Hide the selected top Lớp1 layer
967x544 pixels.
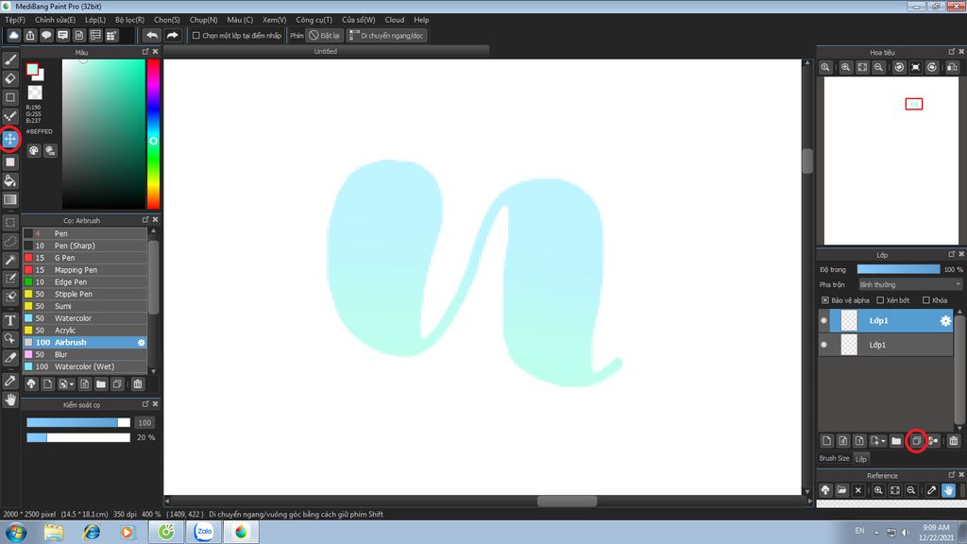(x=823, y=321)
